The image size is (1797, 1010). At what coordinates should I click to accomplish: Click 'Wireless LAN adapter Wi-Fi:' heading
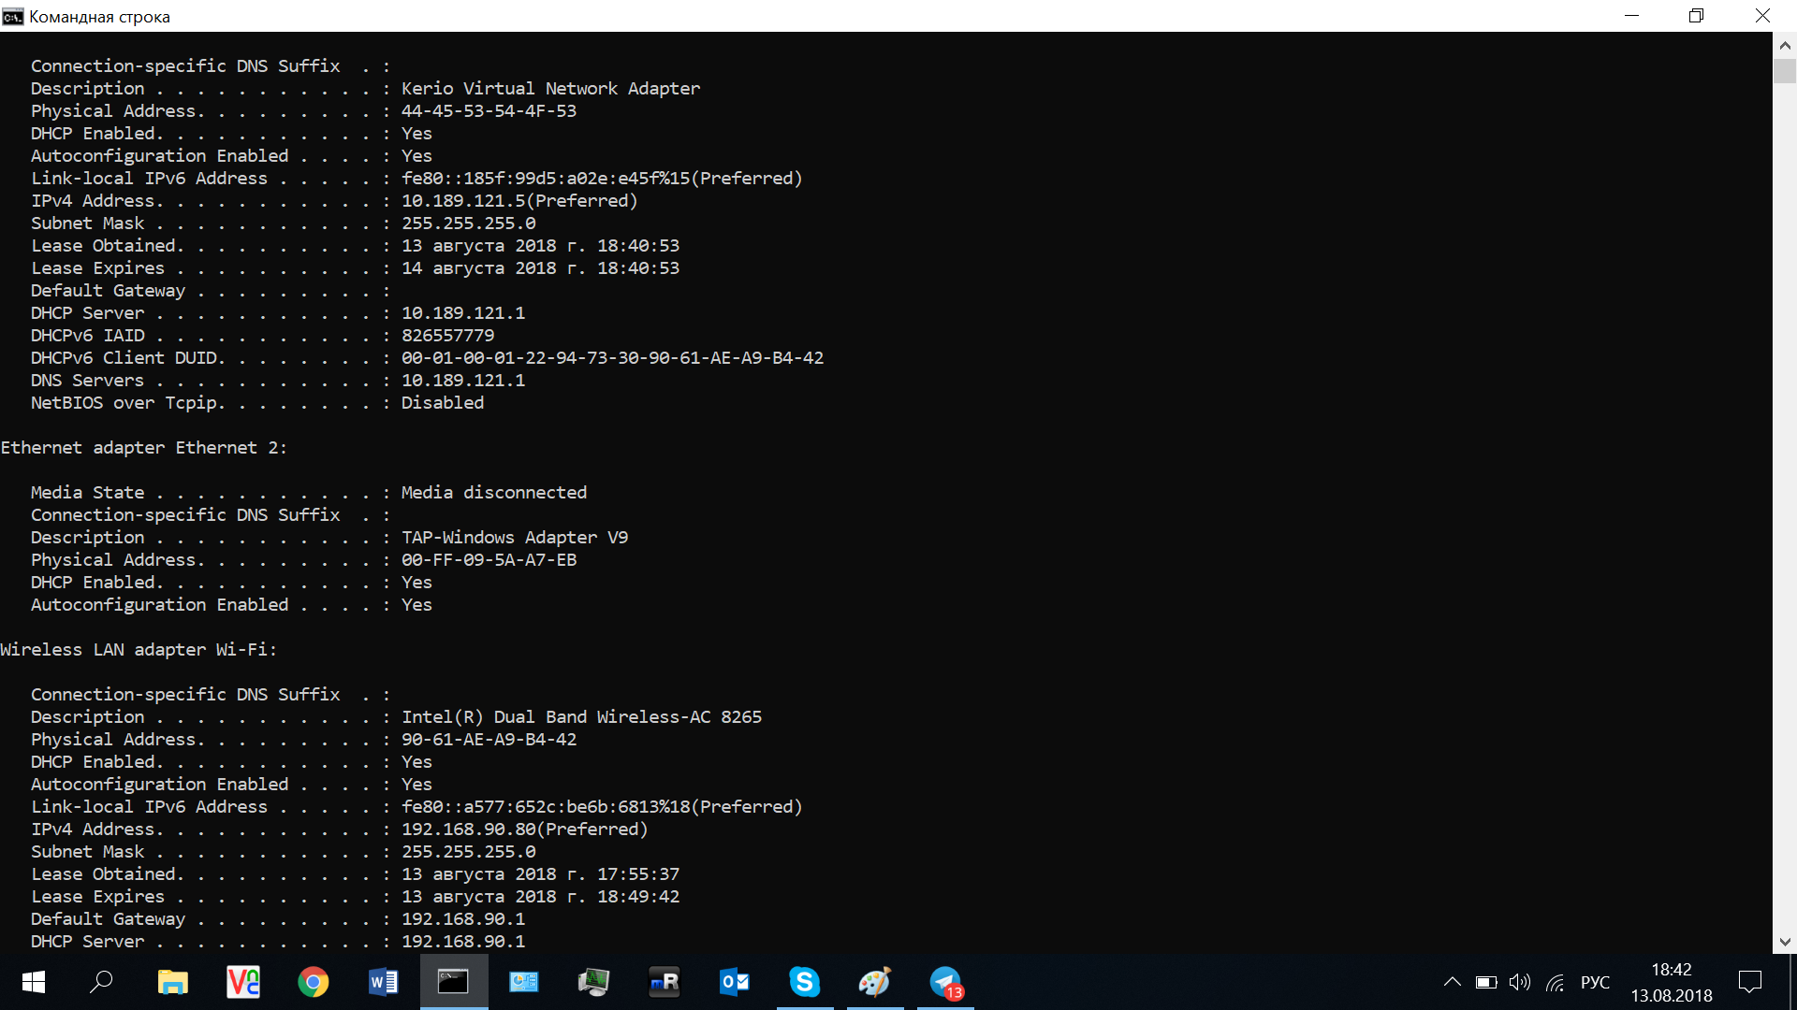[139, 649]
